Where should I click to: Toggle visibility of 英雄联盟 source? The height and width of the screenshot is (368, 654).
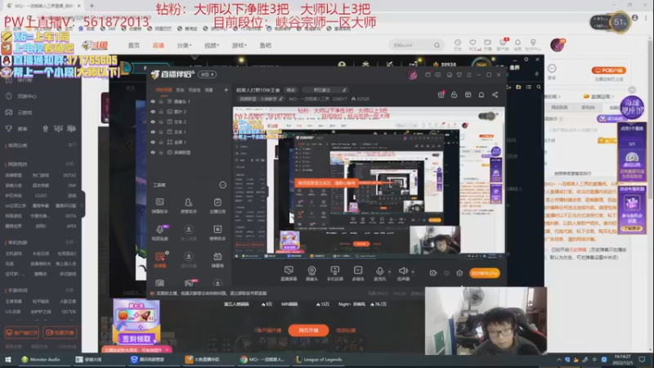pos(153,152)
